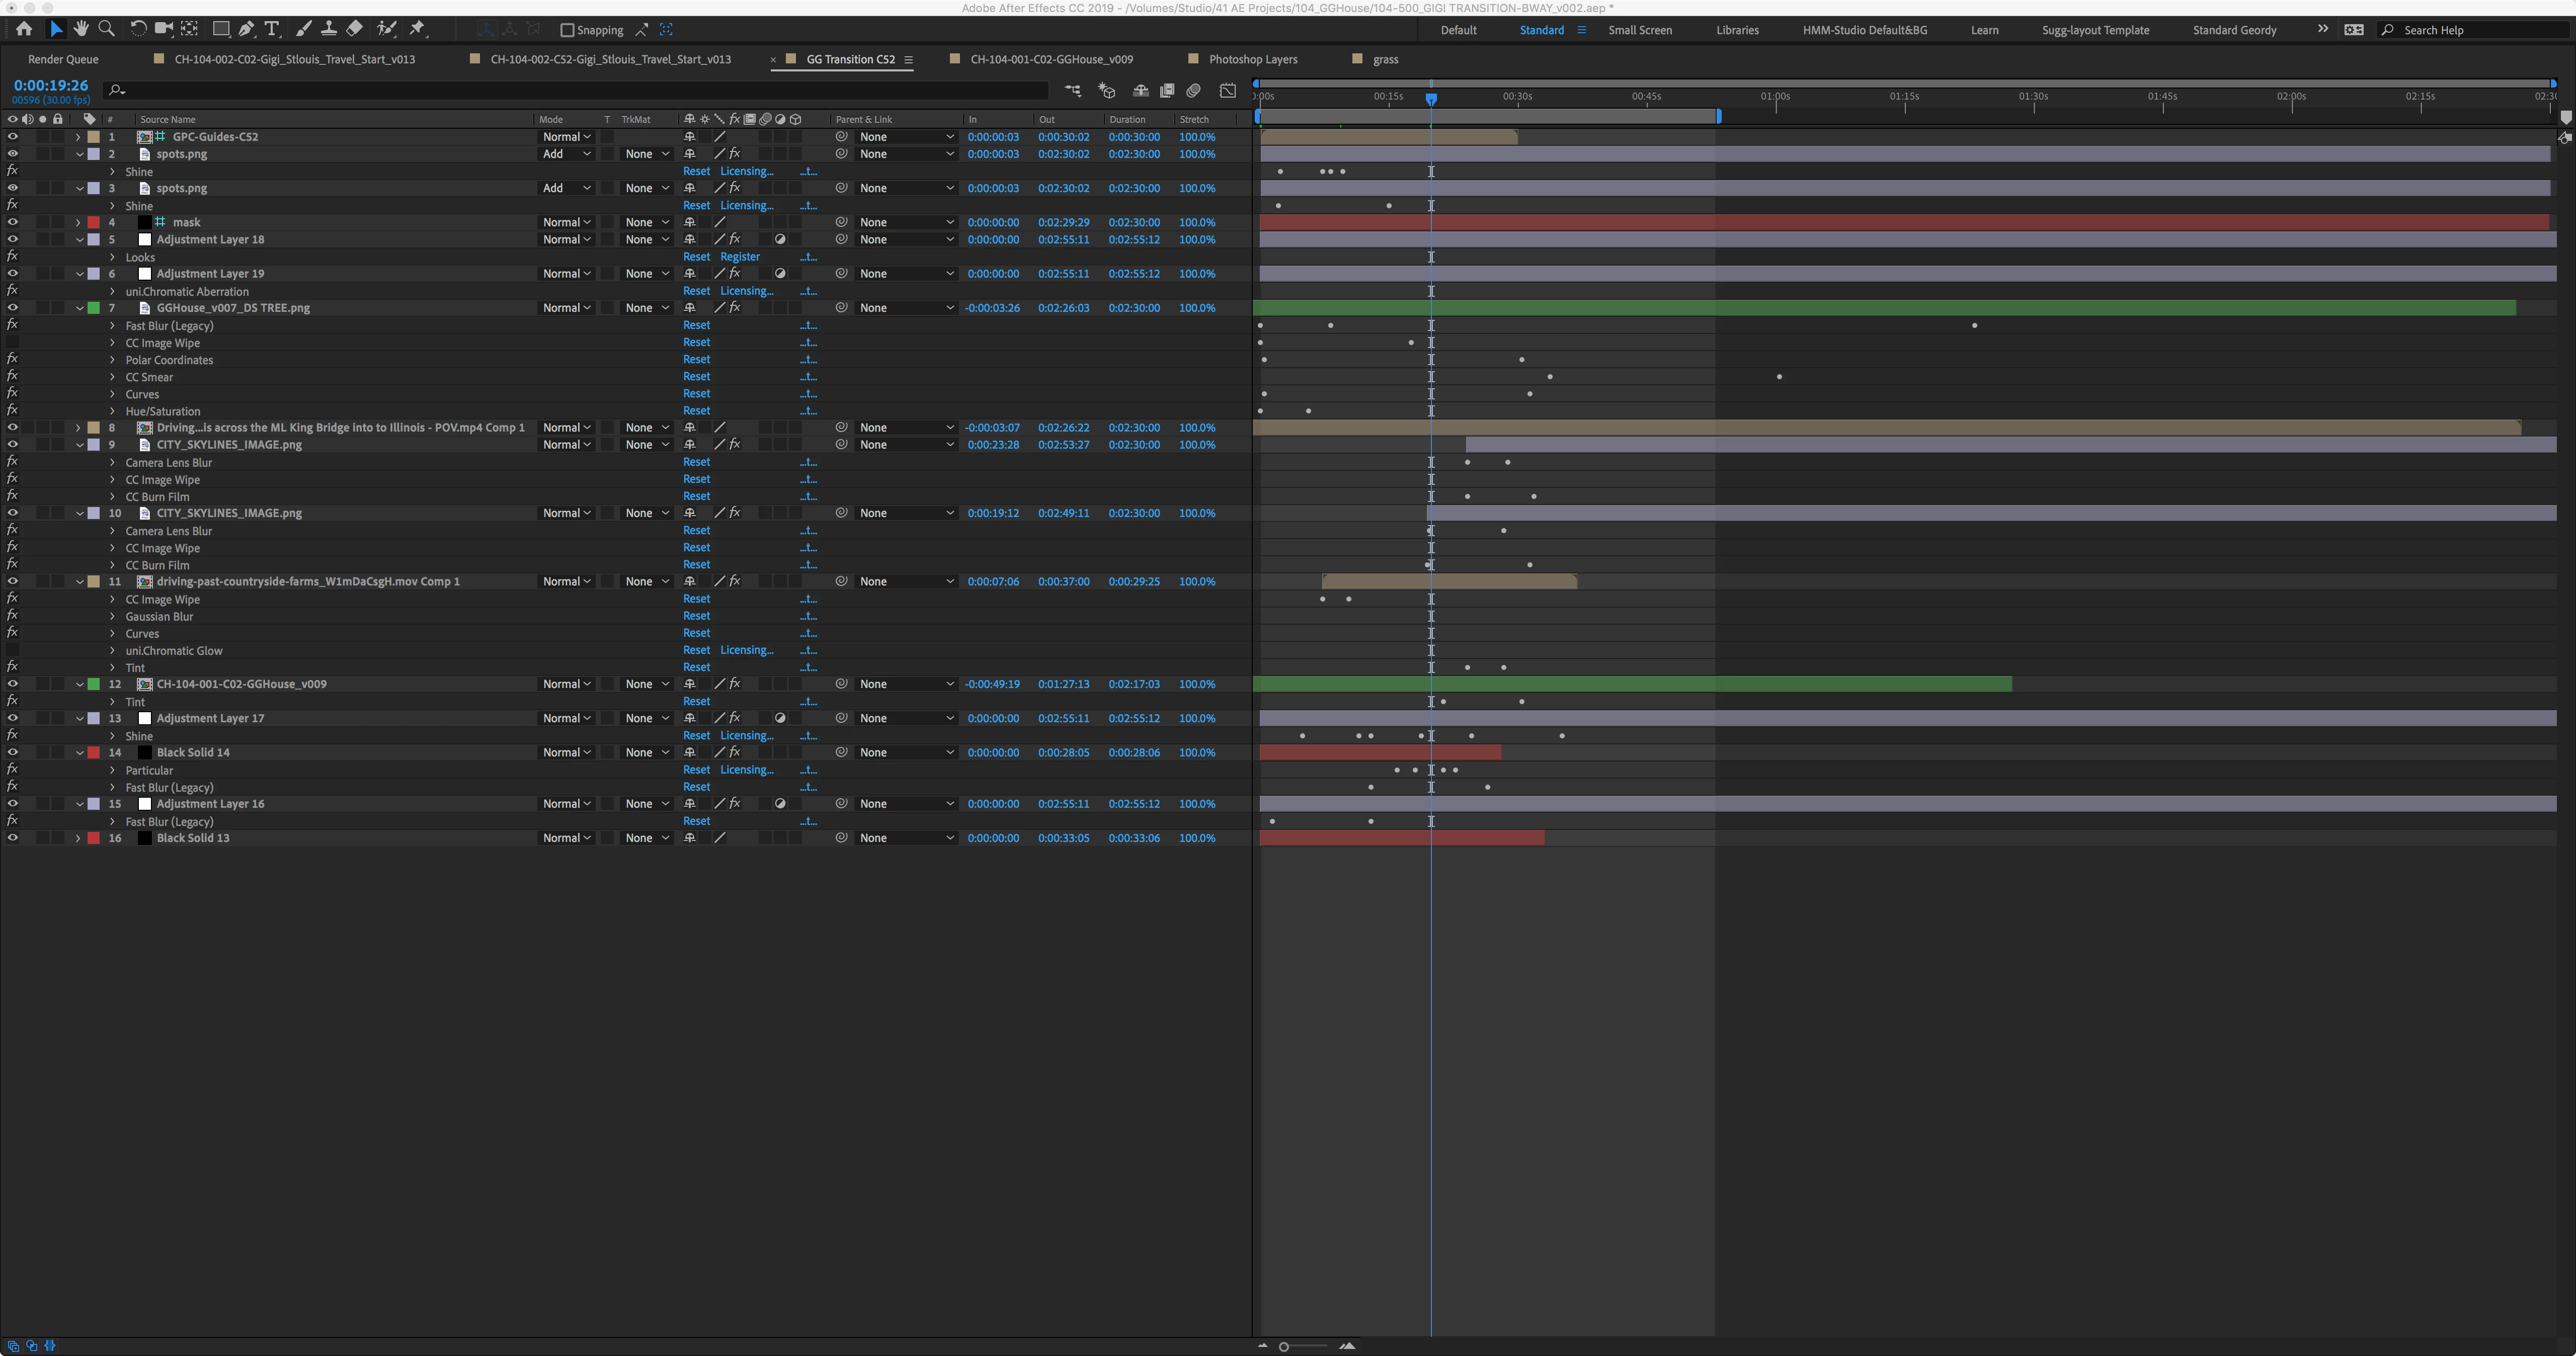Collapse the GGHouse_v007_DS TREE.png layer
The width and height of the screenshot is (2576, 1356).
click(x=79, y=308)
